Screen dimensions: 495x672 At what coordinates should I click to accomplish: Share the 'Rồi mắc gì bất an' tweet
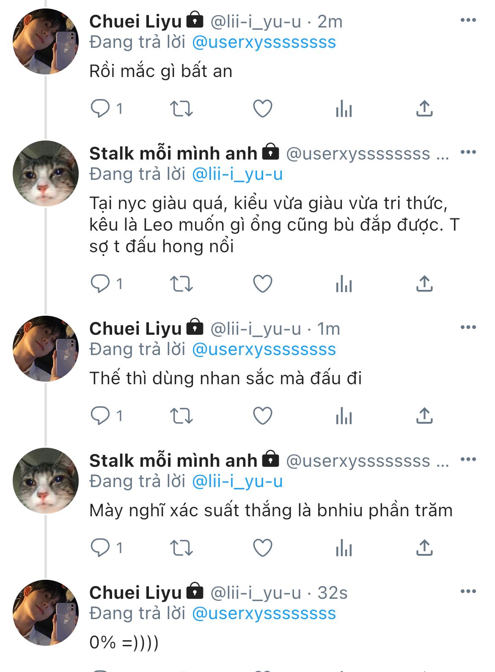pyautogui.click(x=424, y=109)
